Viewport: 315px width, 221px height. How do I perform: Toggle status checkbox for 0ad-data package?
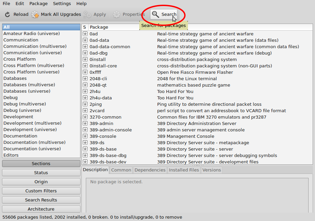click(x=85, y=40)
